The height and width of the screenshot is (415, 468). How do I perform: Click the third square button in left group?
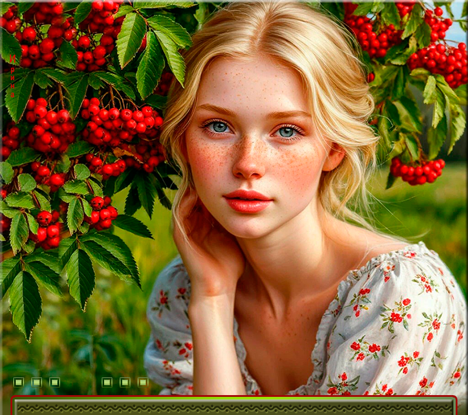[54, 382]
